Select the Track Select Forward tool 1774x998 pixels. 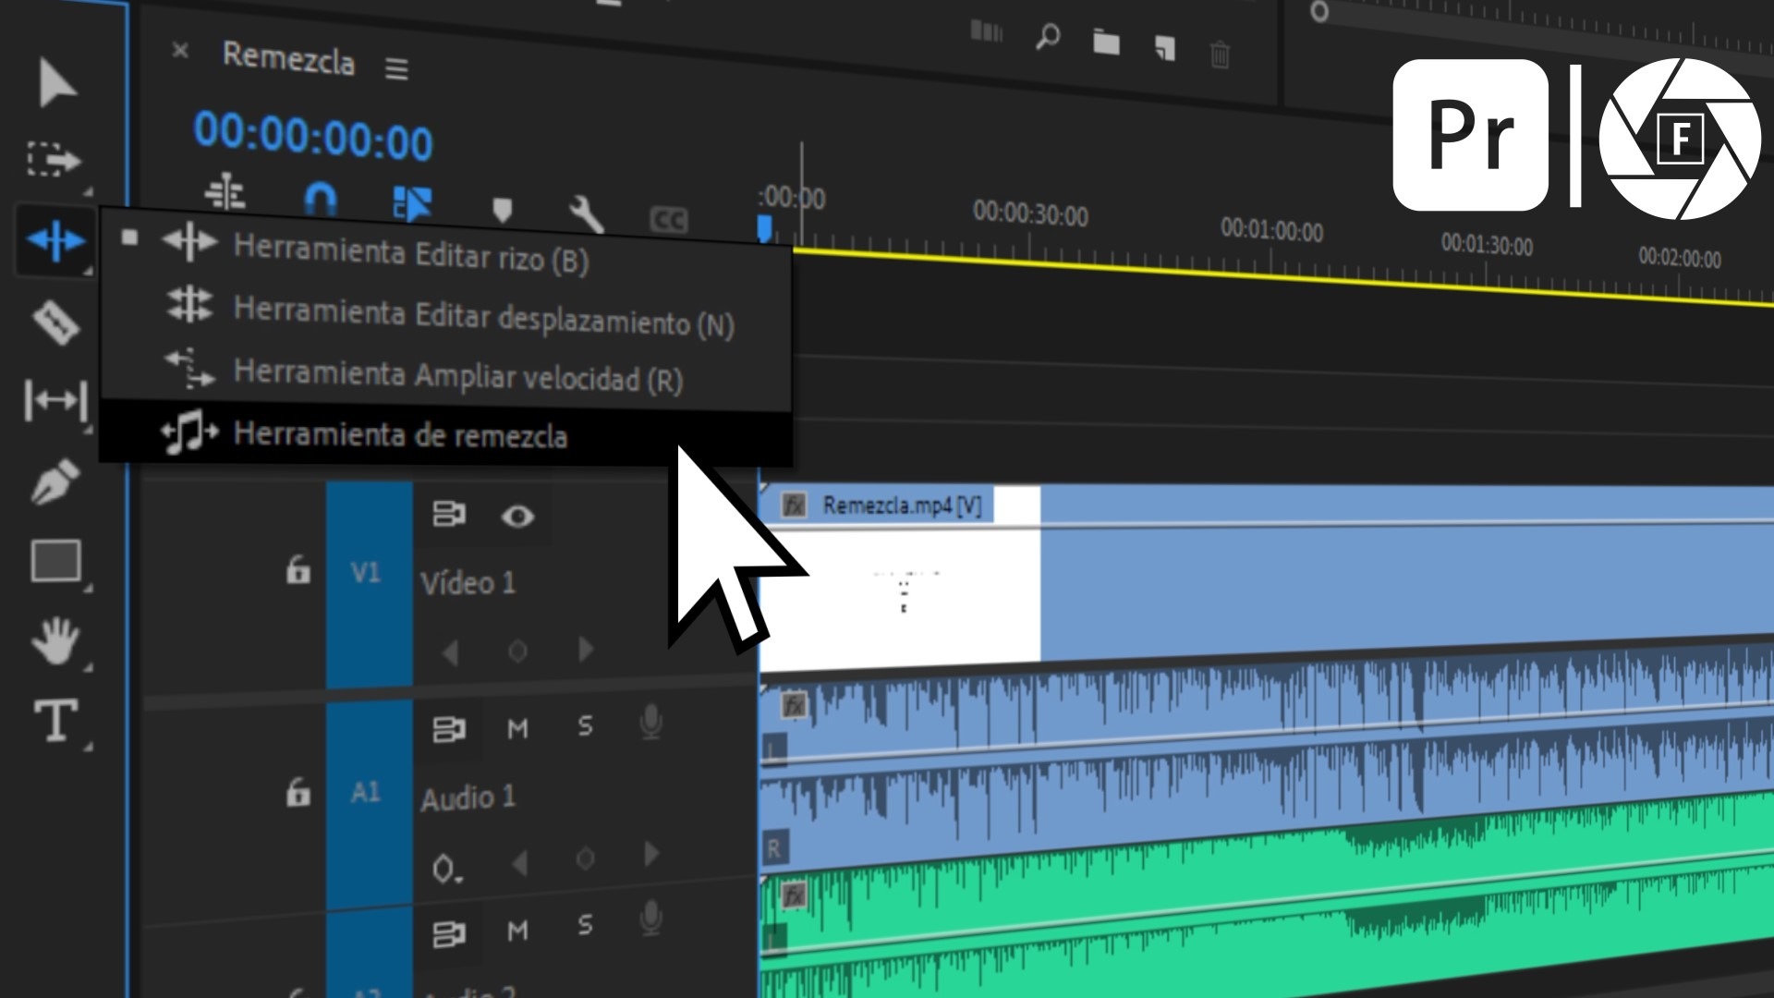click(x=54, y=160)
